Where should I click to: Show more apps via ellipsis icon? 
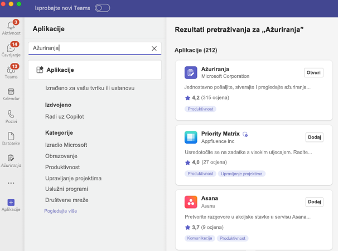point(11,183)
